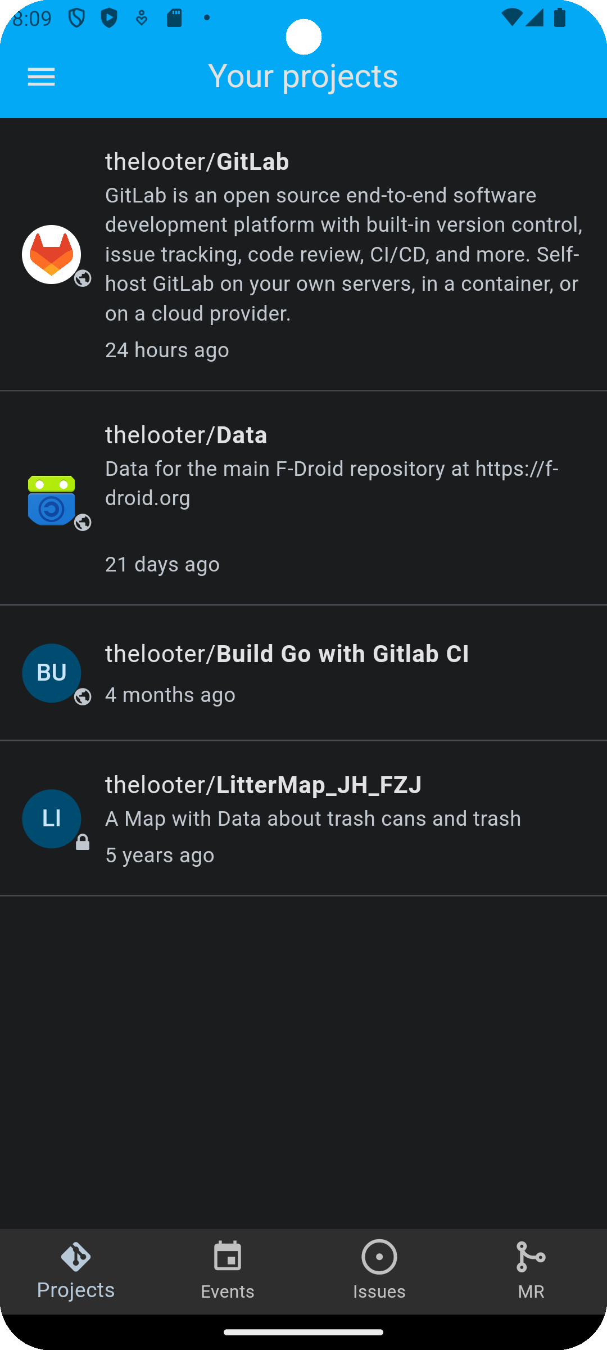The image size is (607, 1350).
Task: Tap the GitLab fox project avatar
Action: click(51, 254)
